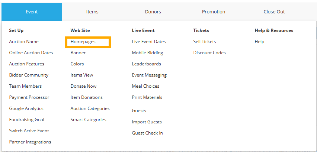
Task: Go to Online Auction Dates
Action: 31,53
